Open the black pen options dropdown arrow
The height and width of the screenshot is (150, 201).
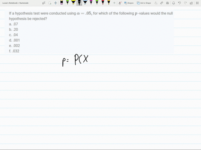pos(81,5)
